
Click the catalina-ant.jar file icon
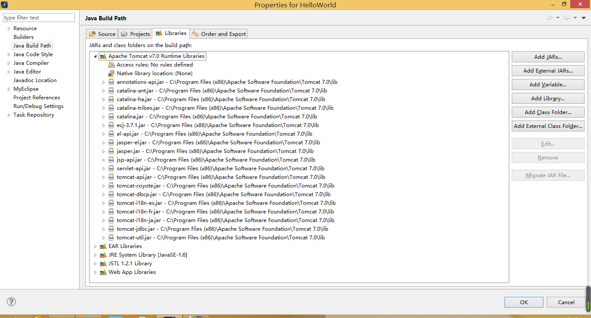coord(111,91)
